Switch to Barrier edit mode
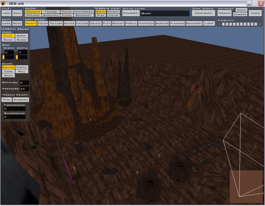Viewport: 265px width, 206px height. (162, 24)
